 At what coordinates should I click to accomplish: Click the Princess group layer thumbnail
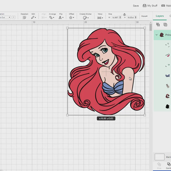click(162, 35)
